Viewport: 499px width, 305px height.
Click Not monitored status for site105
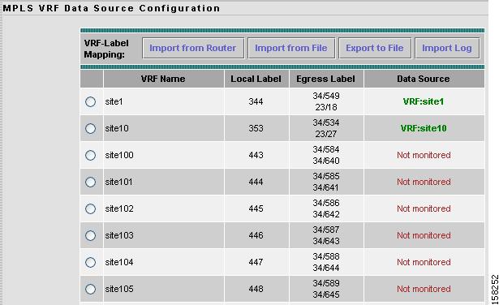(424, 289)
